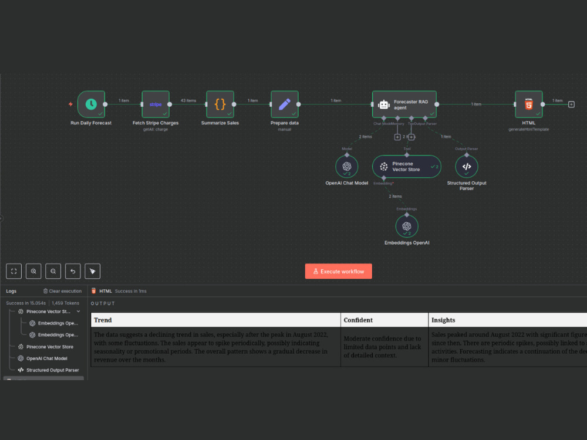Click the red trigger bolt icon

(70, 104)
